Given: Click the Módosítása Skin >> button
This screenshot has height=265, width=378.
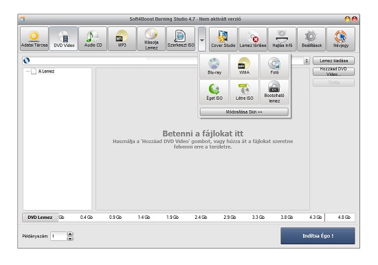Looking at the screenshot, I should click(x=244, y=112).
